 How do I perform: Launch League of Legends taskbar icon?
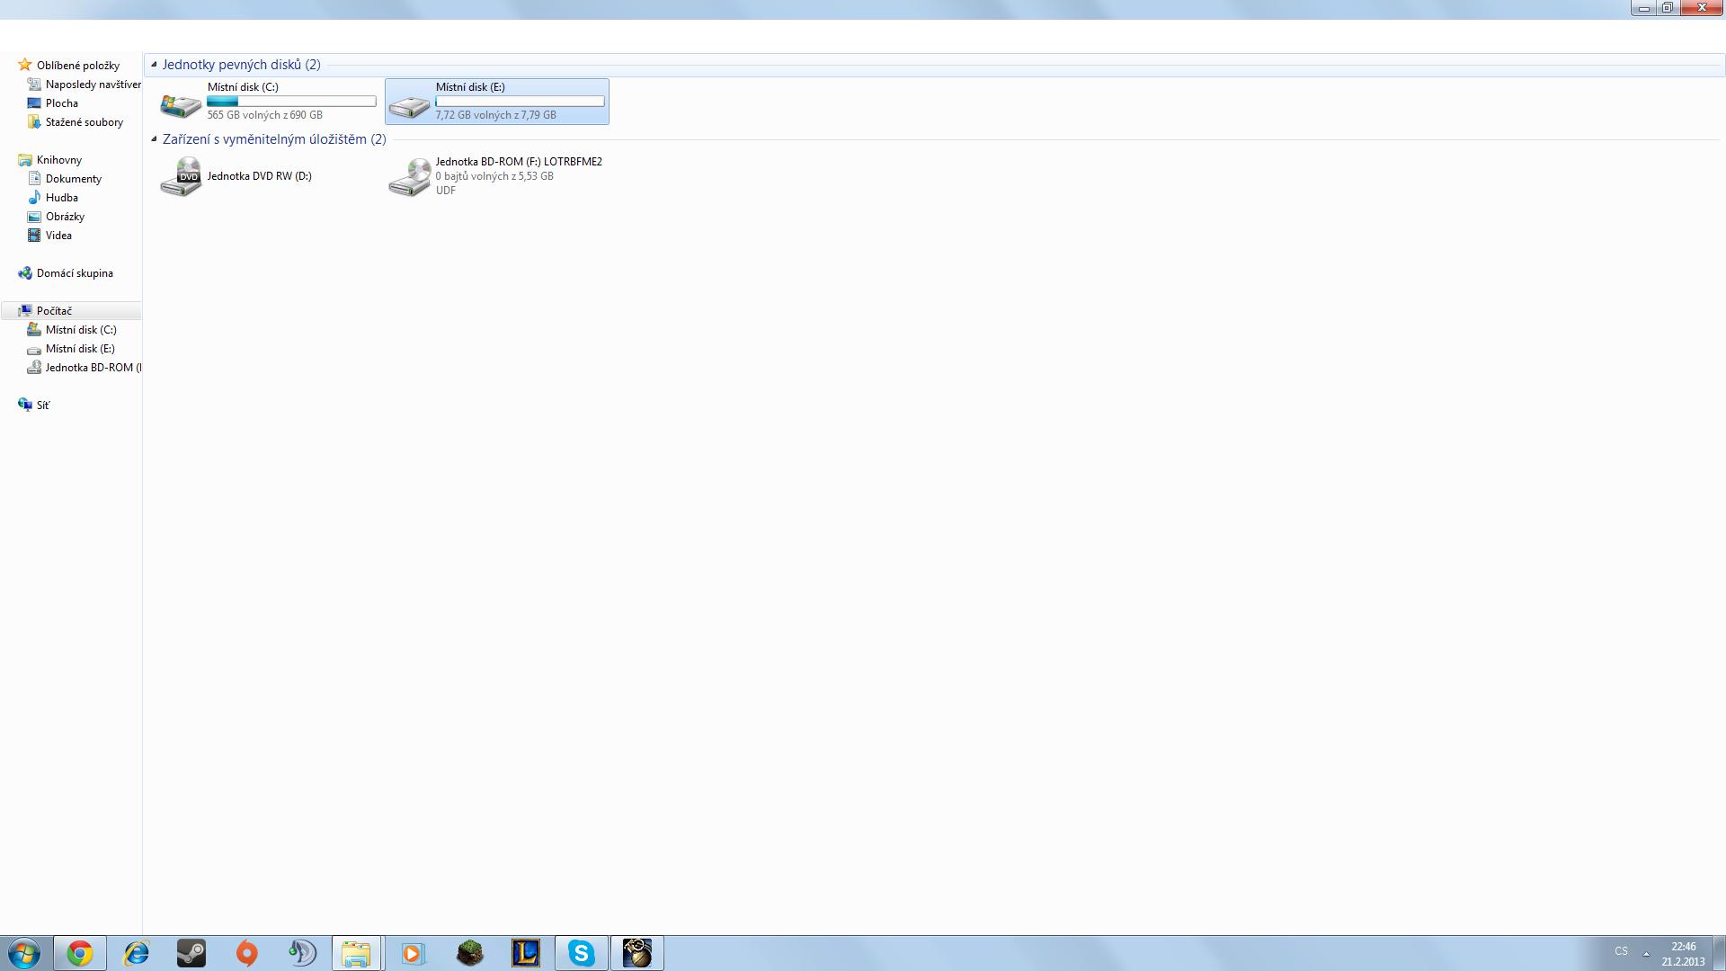[x=526, y=953]
